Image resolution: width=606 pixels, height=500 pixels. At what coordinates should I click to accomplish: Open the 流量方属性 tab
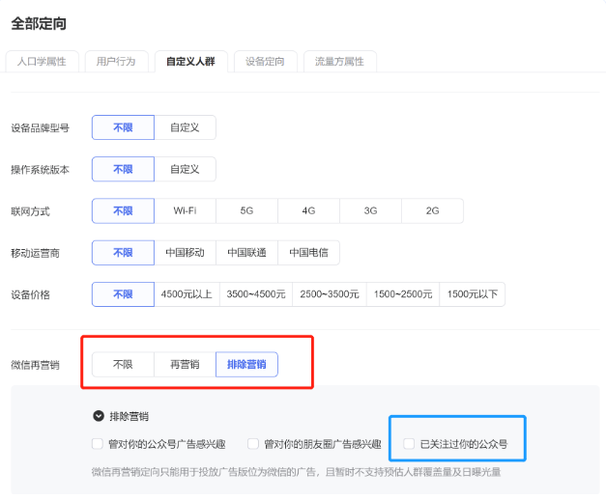click(x=339, y=62)
